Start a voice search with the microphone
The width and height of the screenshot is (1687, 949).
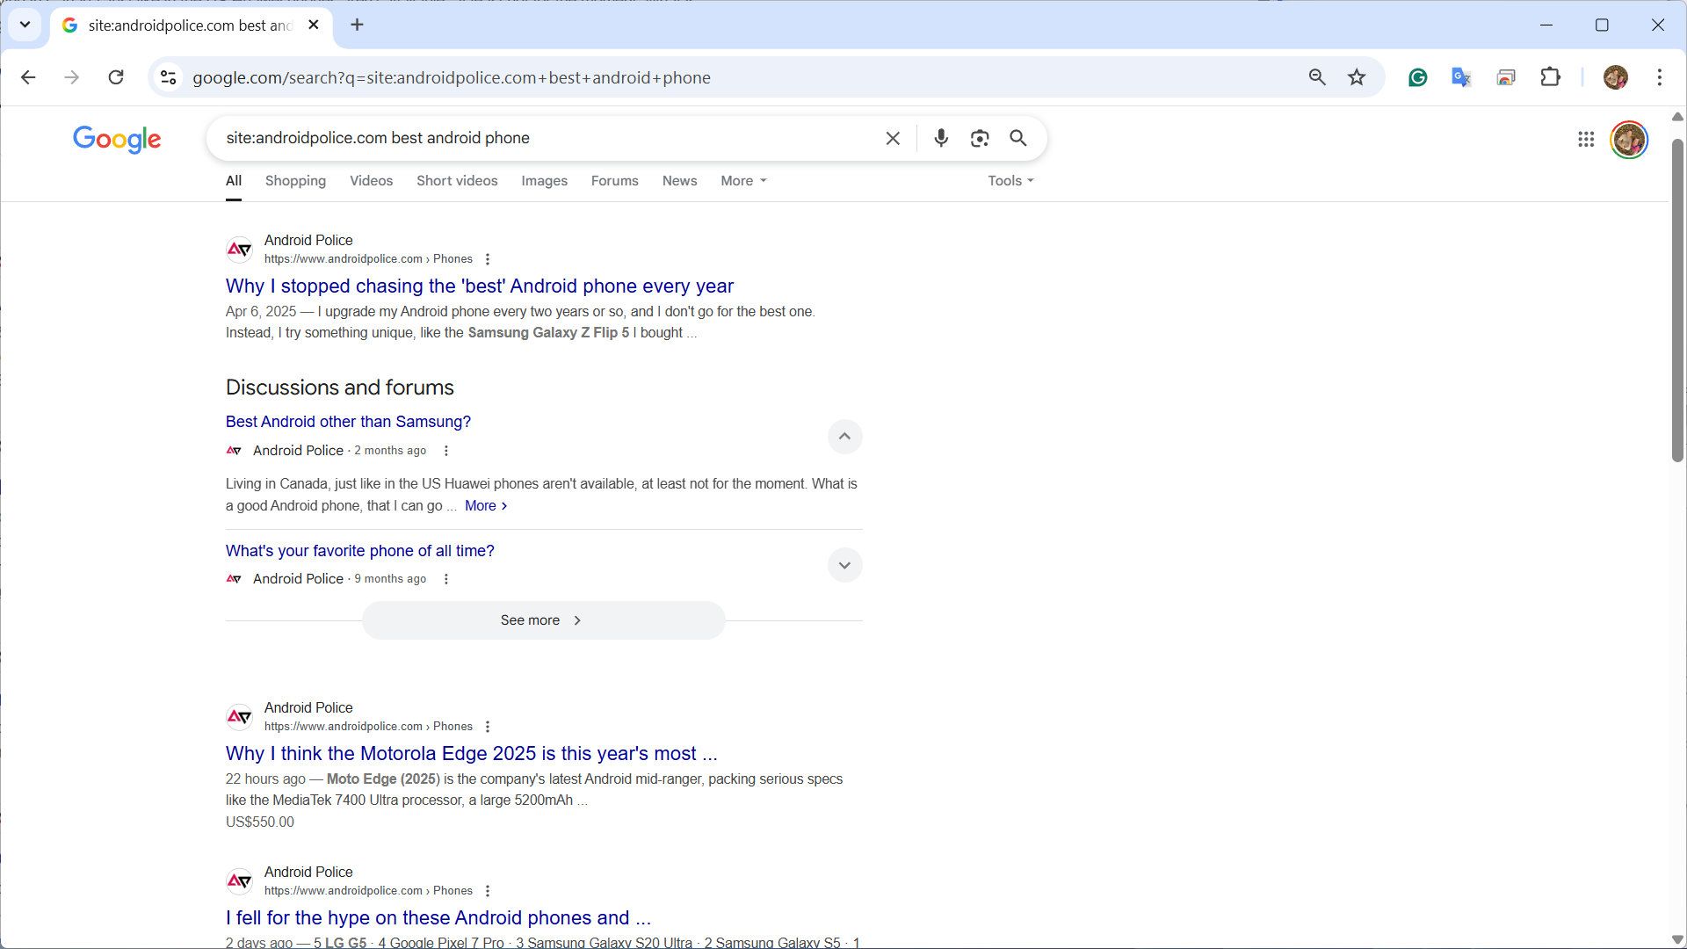point(940,138)
